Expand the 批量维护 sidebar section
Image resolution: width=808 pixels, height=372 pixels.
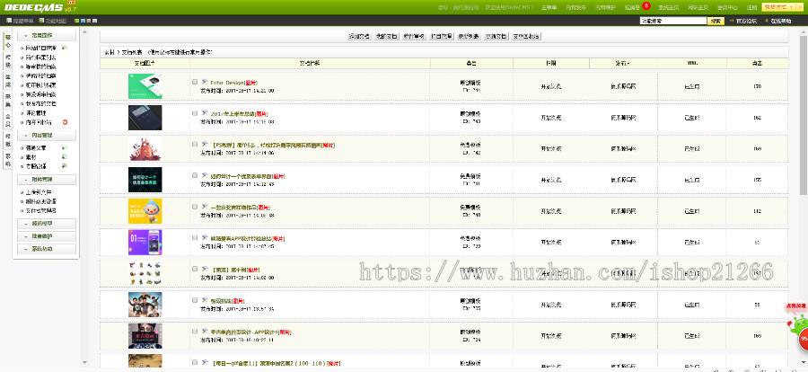tap(47, 236)
